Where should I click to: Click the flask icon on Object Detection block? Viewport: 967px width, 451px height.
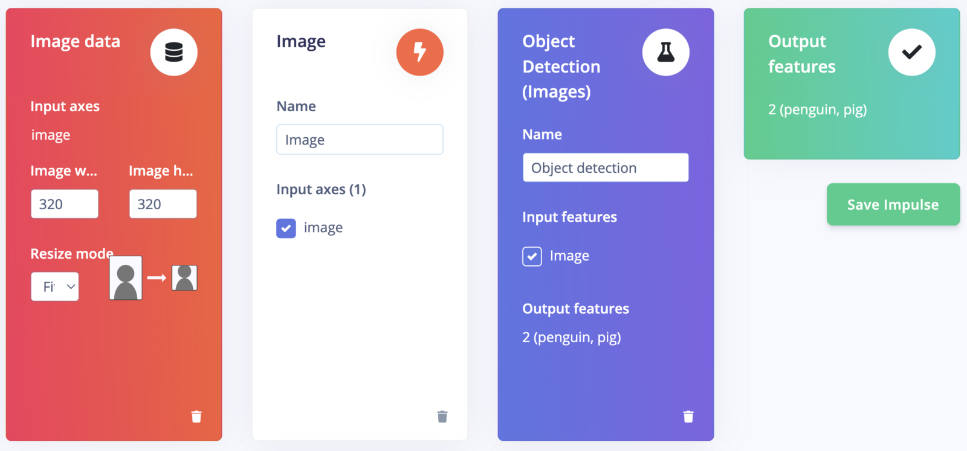[x=666, y=53]
